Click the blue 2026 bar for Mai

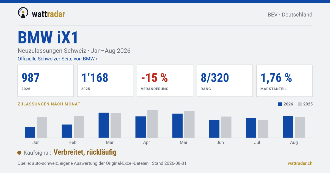[177, 126]
